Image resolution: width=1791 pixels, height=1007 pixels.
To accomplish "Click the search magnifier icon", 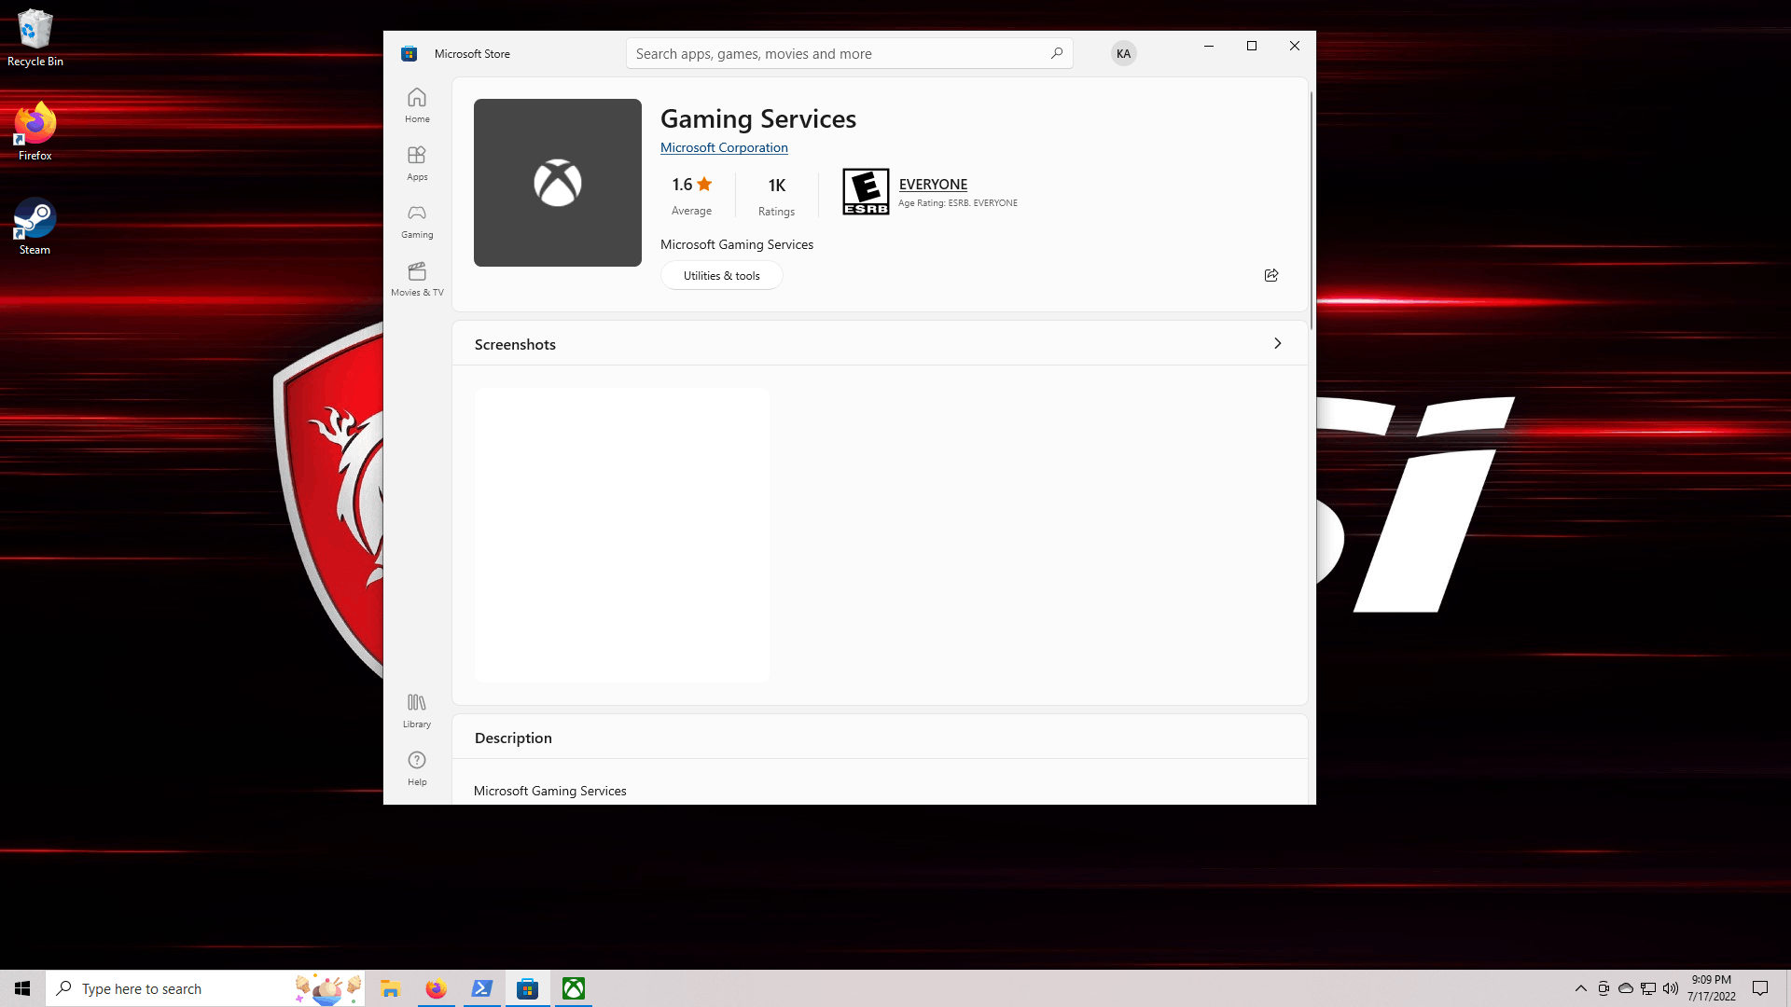I will click(x=1056, y=53).
